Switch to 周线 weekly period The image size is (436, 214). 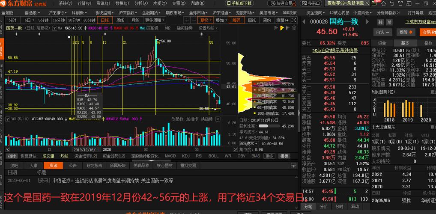tap(120, 20)
